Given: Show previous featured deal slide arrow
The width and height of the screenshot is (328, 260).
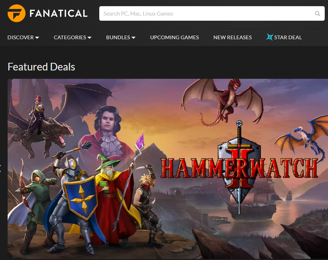Looking at the screenshot, I should (x=0, y=168).
